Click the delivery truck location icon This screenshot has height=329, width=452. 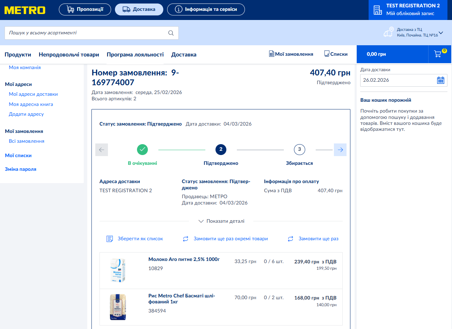(388, 32)
